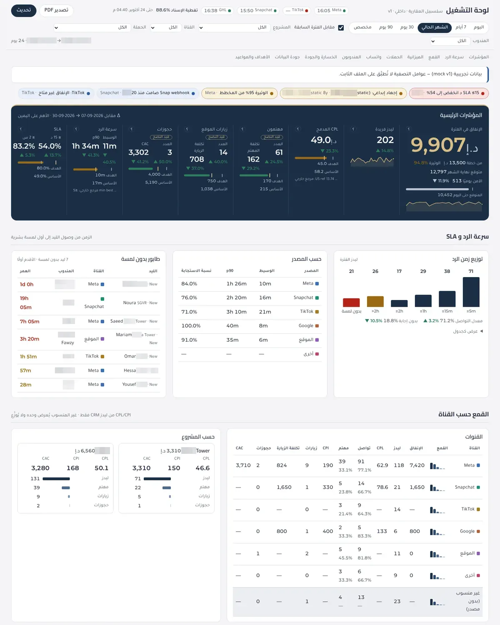The image size is (500, 625).
Task: Open help icon on SLA card
Action: [21, 129]
